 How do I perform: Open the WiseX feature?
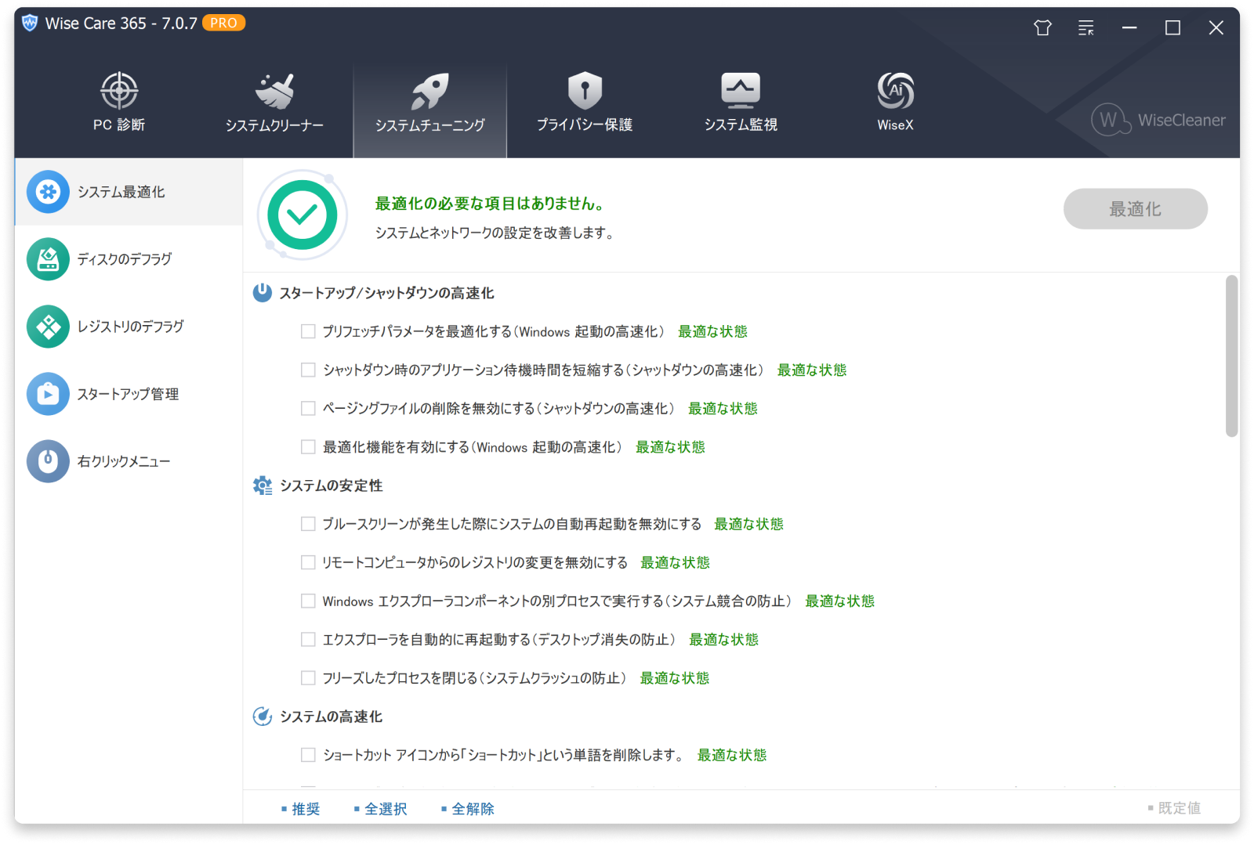894,100
